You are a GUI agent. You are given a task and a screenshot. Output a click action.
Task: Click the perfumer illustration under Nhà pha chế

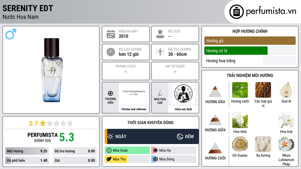click(x=183, y=94)
